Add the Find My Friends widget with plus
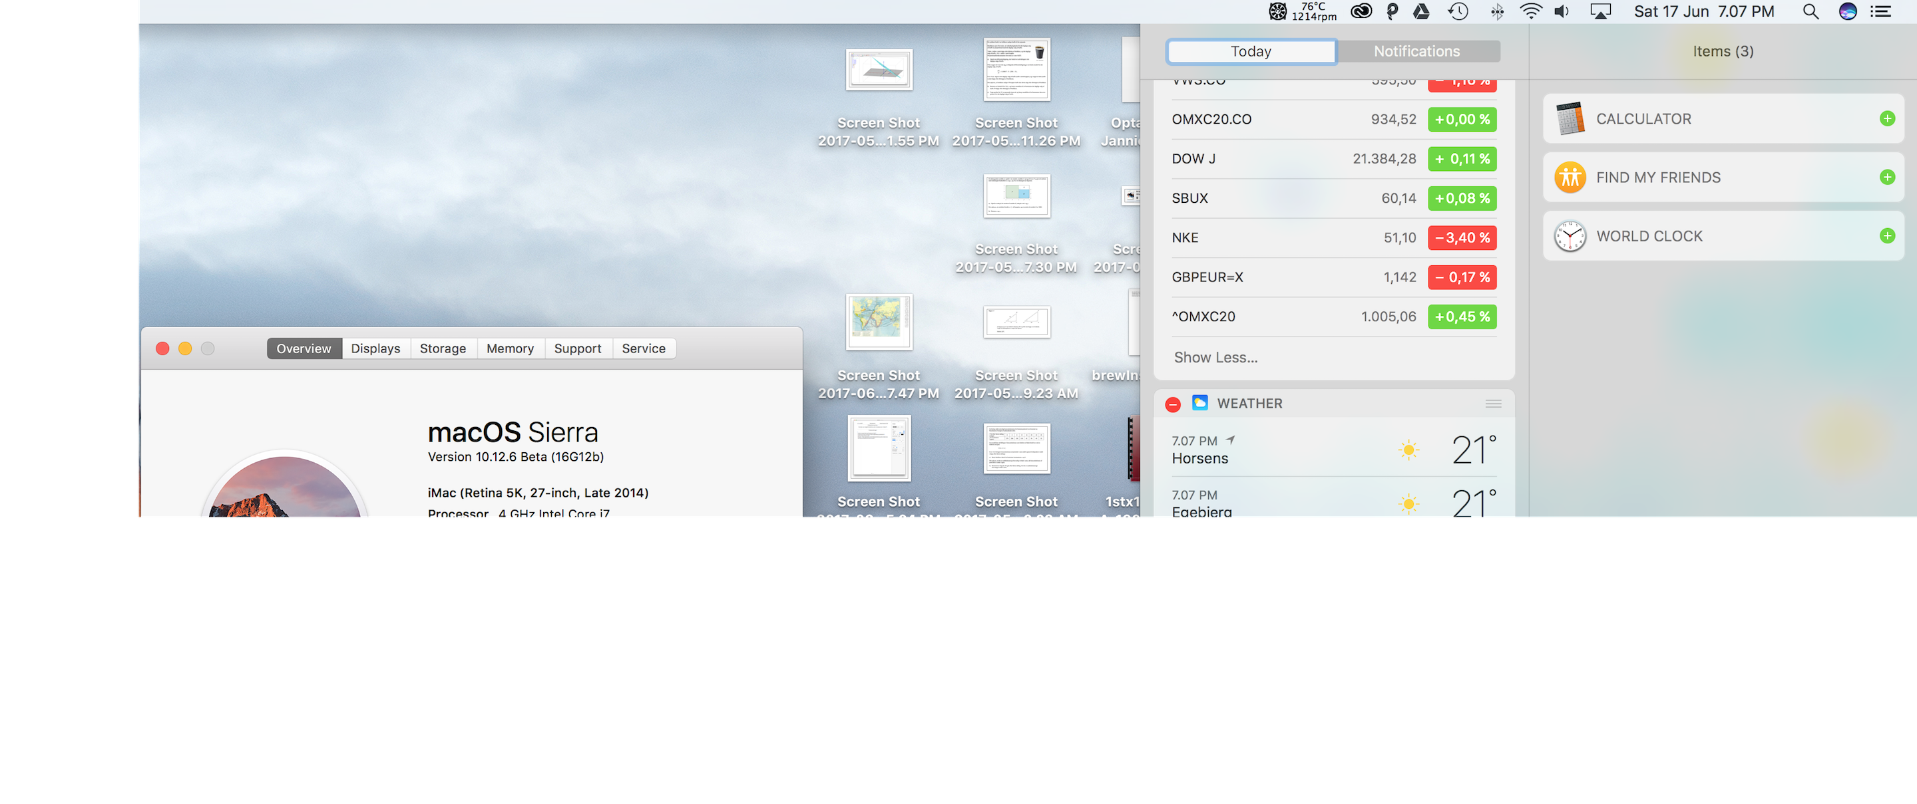1917x804 pixels. click(1887, 177)
